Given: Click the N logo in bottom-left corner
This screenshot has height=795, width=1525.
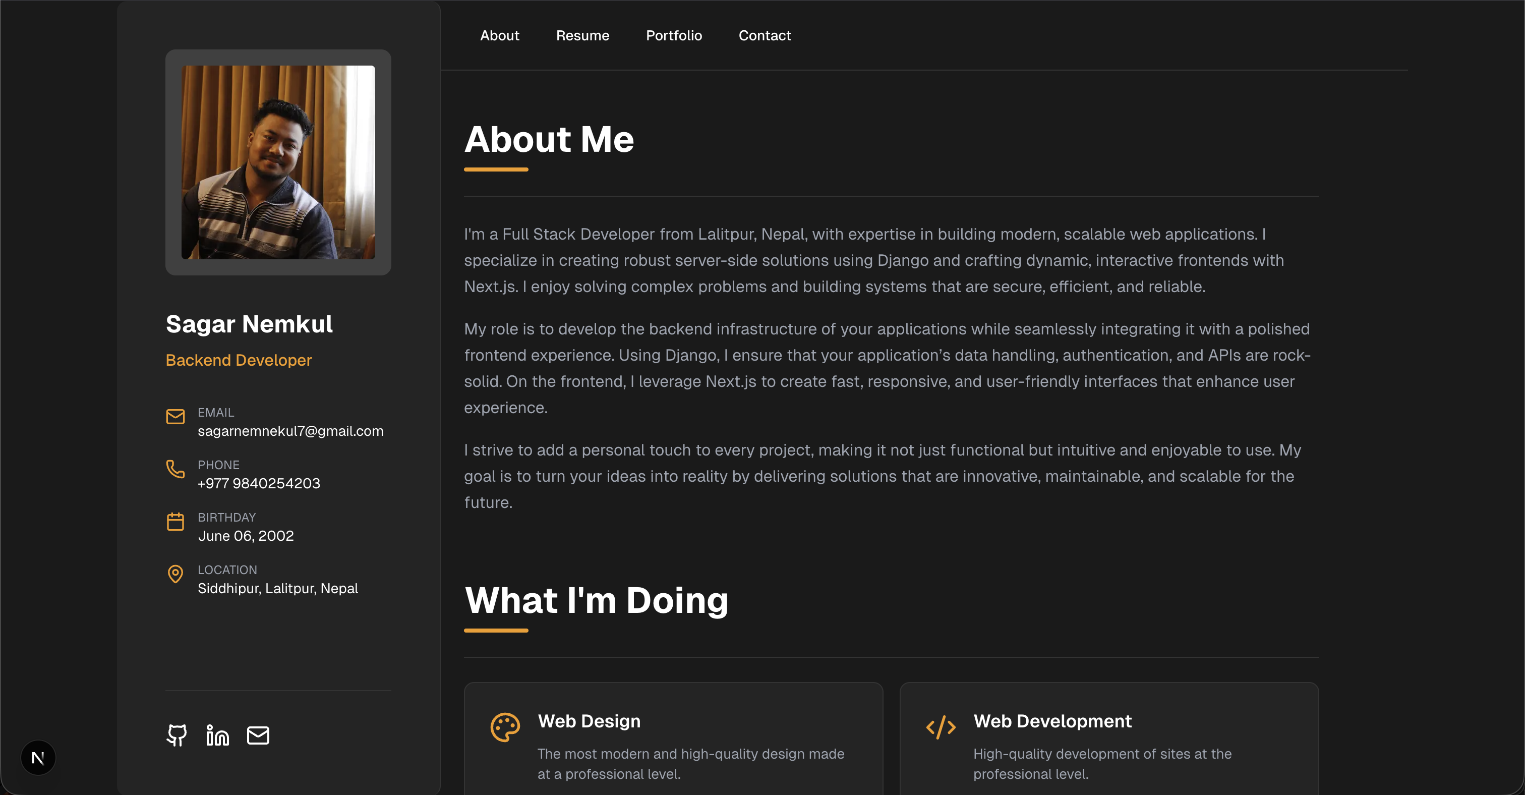Looking at the screenshot, I should tap(38, 757).
